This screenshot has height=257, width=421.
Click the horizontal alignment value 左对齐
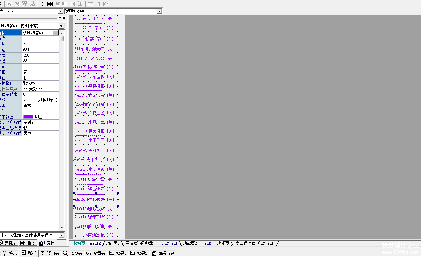40,122
